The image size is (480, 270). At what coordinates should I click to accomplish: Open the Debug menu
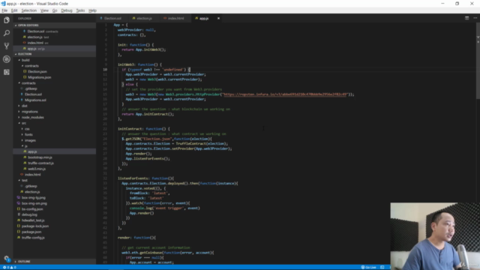click(67, 10)
